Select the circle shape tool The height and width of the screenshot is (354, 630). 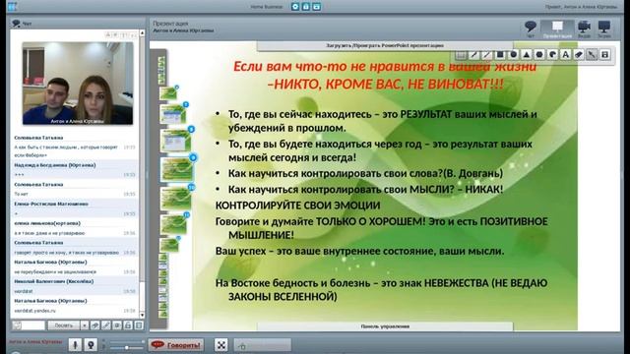513,55
